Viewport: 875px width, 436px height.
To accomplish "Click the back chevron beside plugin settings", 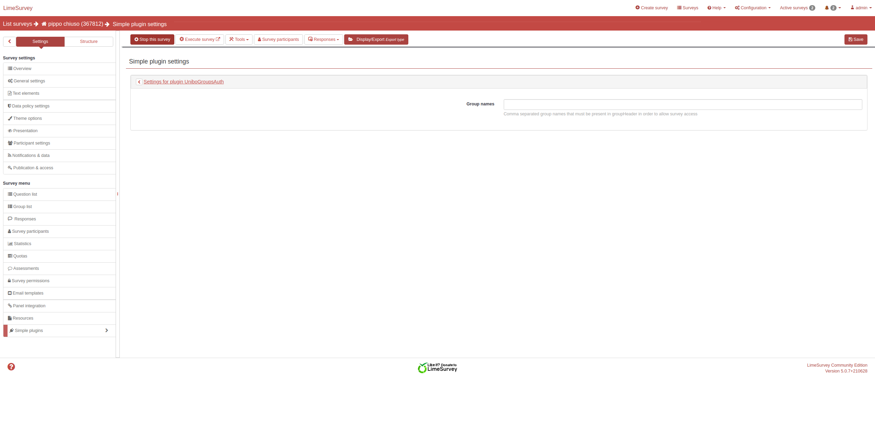I will tap(139, 82).
